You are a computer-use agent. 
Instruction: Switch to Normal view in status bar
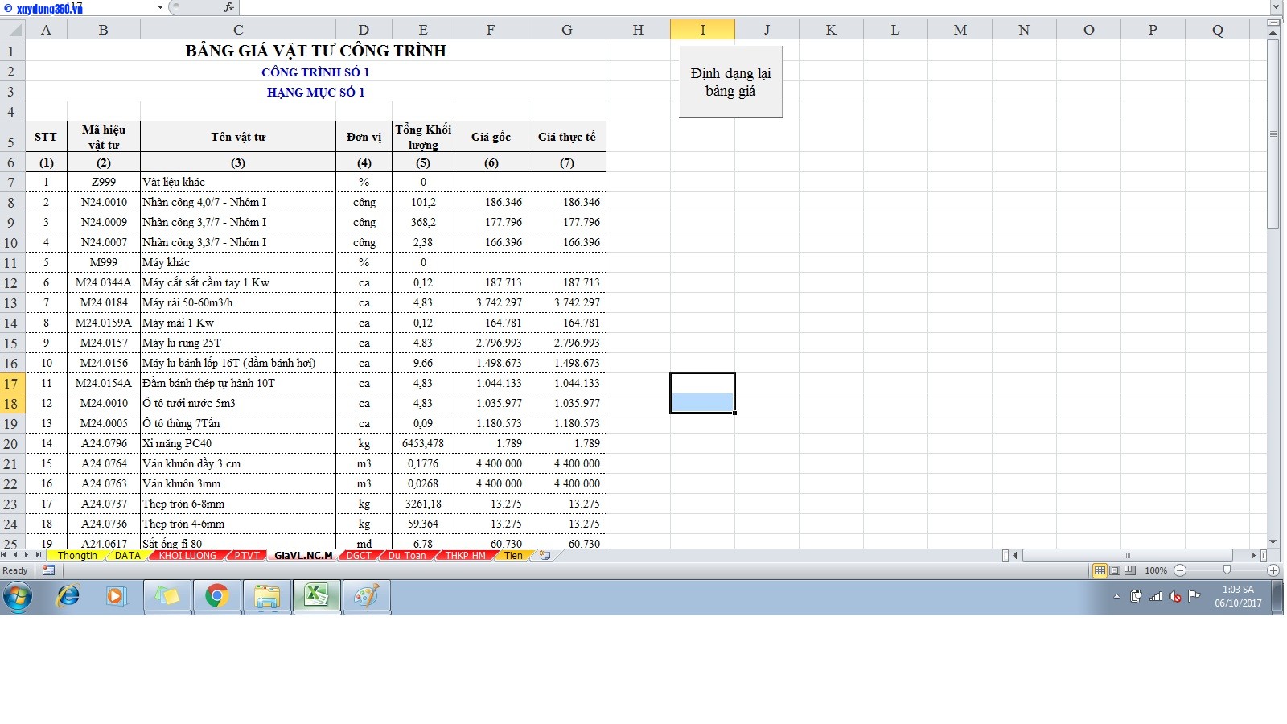click(x=1099, y=570)
